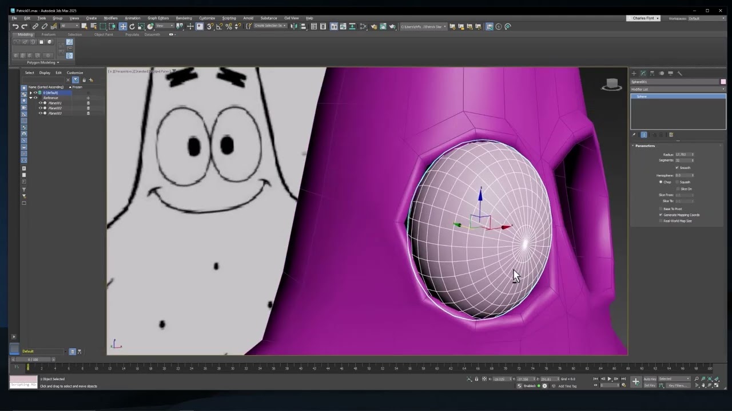
Task: Expand the 0 (default) layer tree node
Action: click(x=31, y=92)
